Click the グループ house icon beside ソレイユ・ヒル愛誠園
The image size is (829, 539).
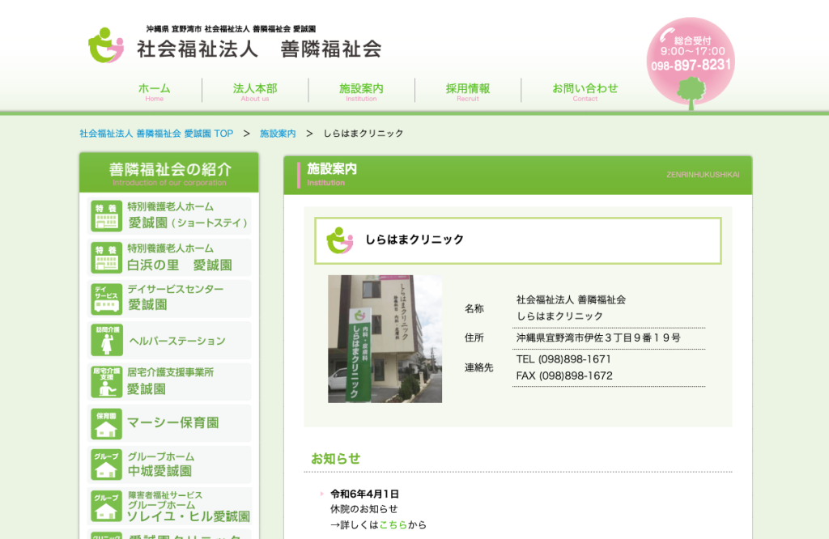(106, 505)
